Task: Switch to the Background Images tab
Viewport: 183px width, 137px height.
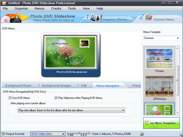Action: (57, 86)
